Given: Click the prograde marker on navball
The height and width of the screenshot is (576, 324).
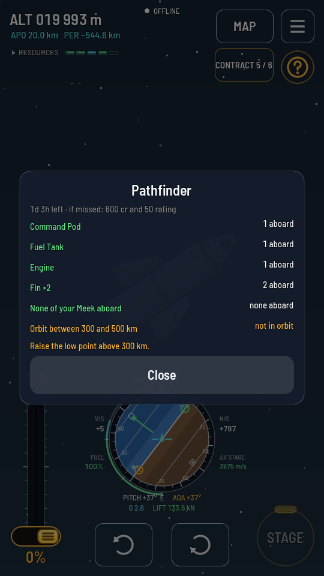Looking at the screenshot, I should point(185,408).
